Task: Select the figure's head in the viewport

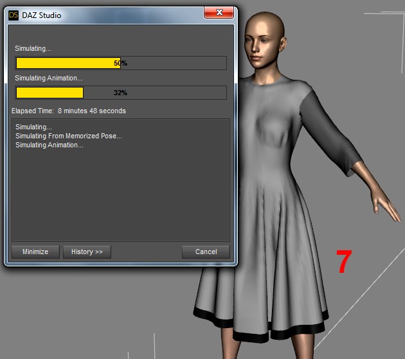Action: [x=265, y=40]
